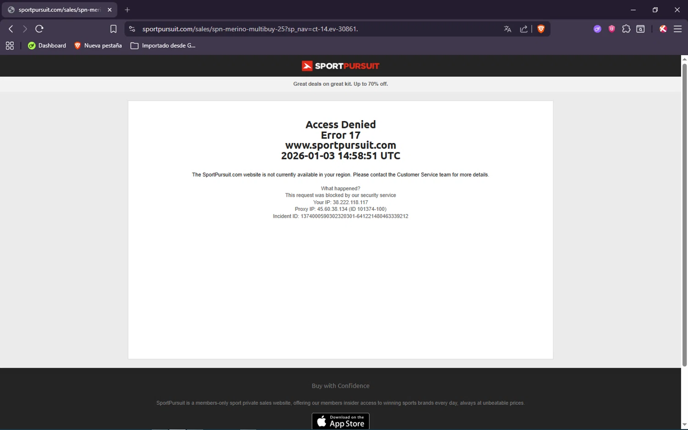688x430 pixels.
Task: Click the 'Buy with Confidence' footer text
Action: pyautogui.click(x=340, y=386)
